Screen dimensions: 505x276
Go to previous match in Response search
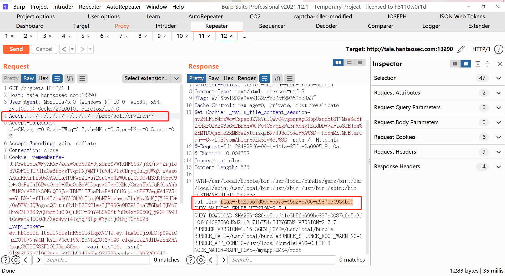point(212,260)
